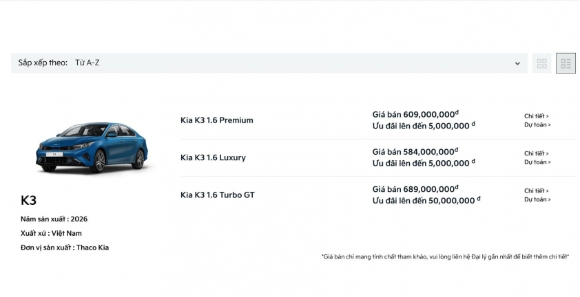580x297 pixels.
Task: Open the K3 model title
Action: click(28, 201)
